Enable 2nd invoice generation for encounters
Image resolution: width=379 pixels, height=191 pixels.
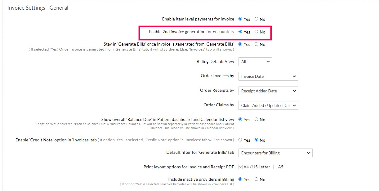point(240,32)
